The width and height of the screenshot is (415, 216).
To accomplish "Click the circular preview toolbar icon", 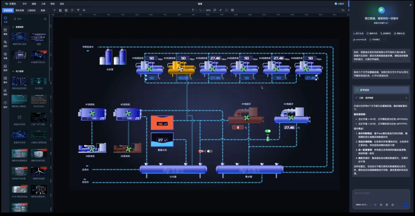I will pyautogui.click(x=72, y=10).
